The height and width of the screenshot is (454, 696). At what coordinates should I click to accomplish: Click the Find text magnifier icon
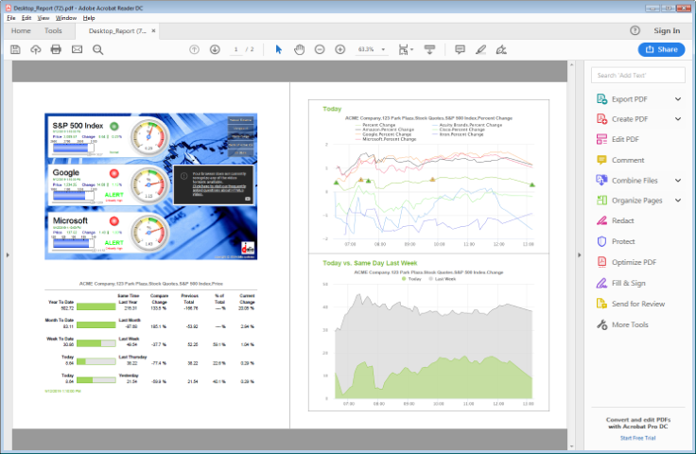(x=97, y=49)
